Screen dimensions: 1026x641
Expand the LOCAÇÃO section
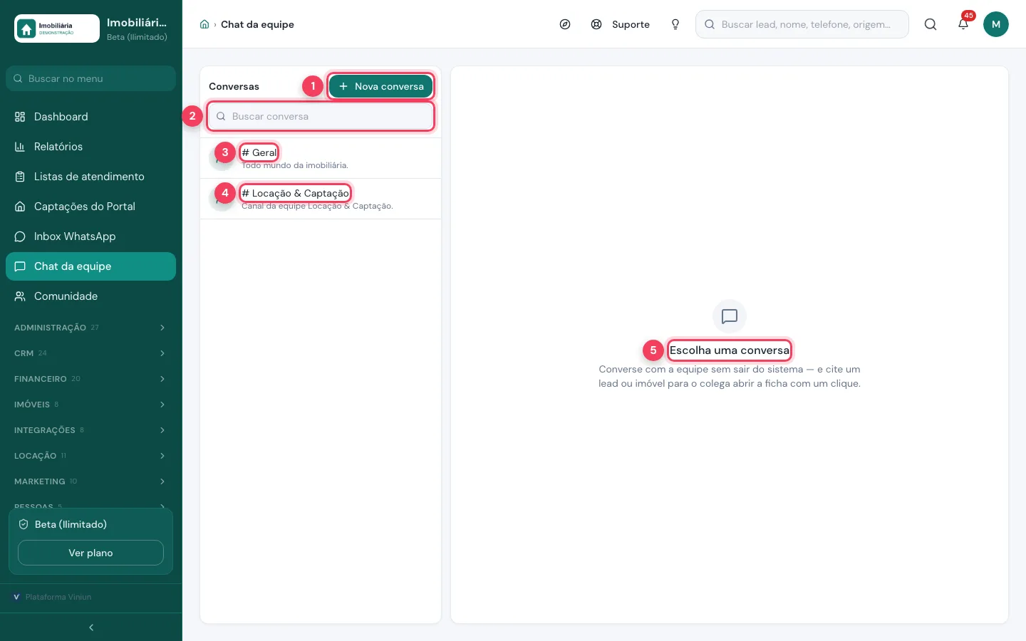point(90,456)
